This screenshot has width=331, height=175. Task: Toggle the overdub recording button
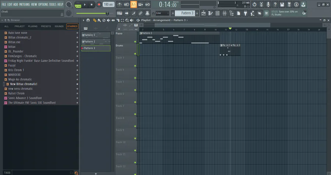[x=140, y=4]
